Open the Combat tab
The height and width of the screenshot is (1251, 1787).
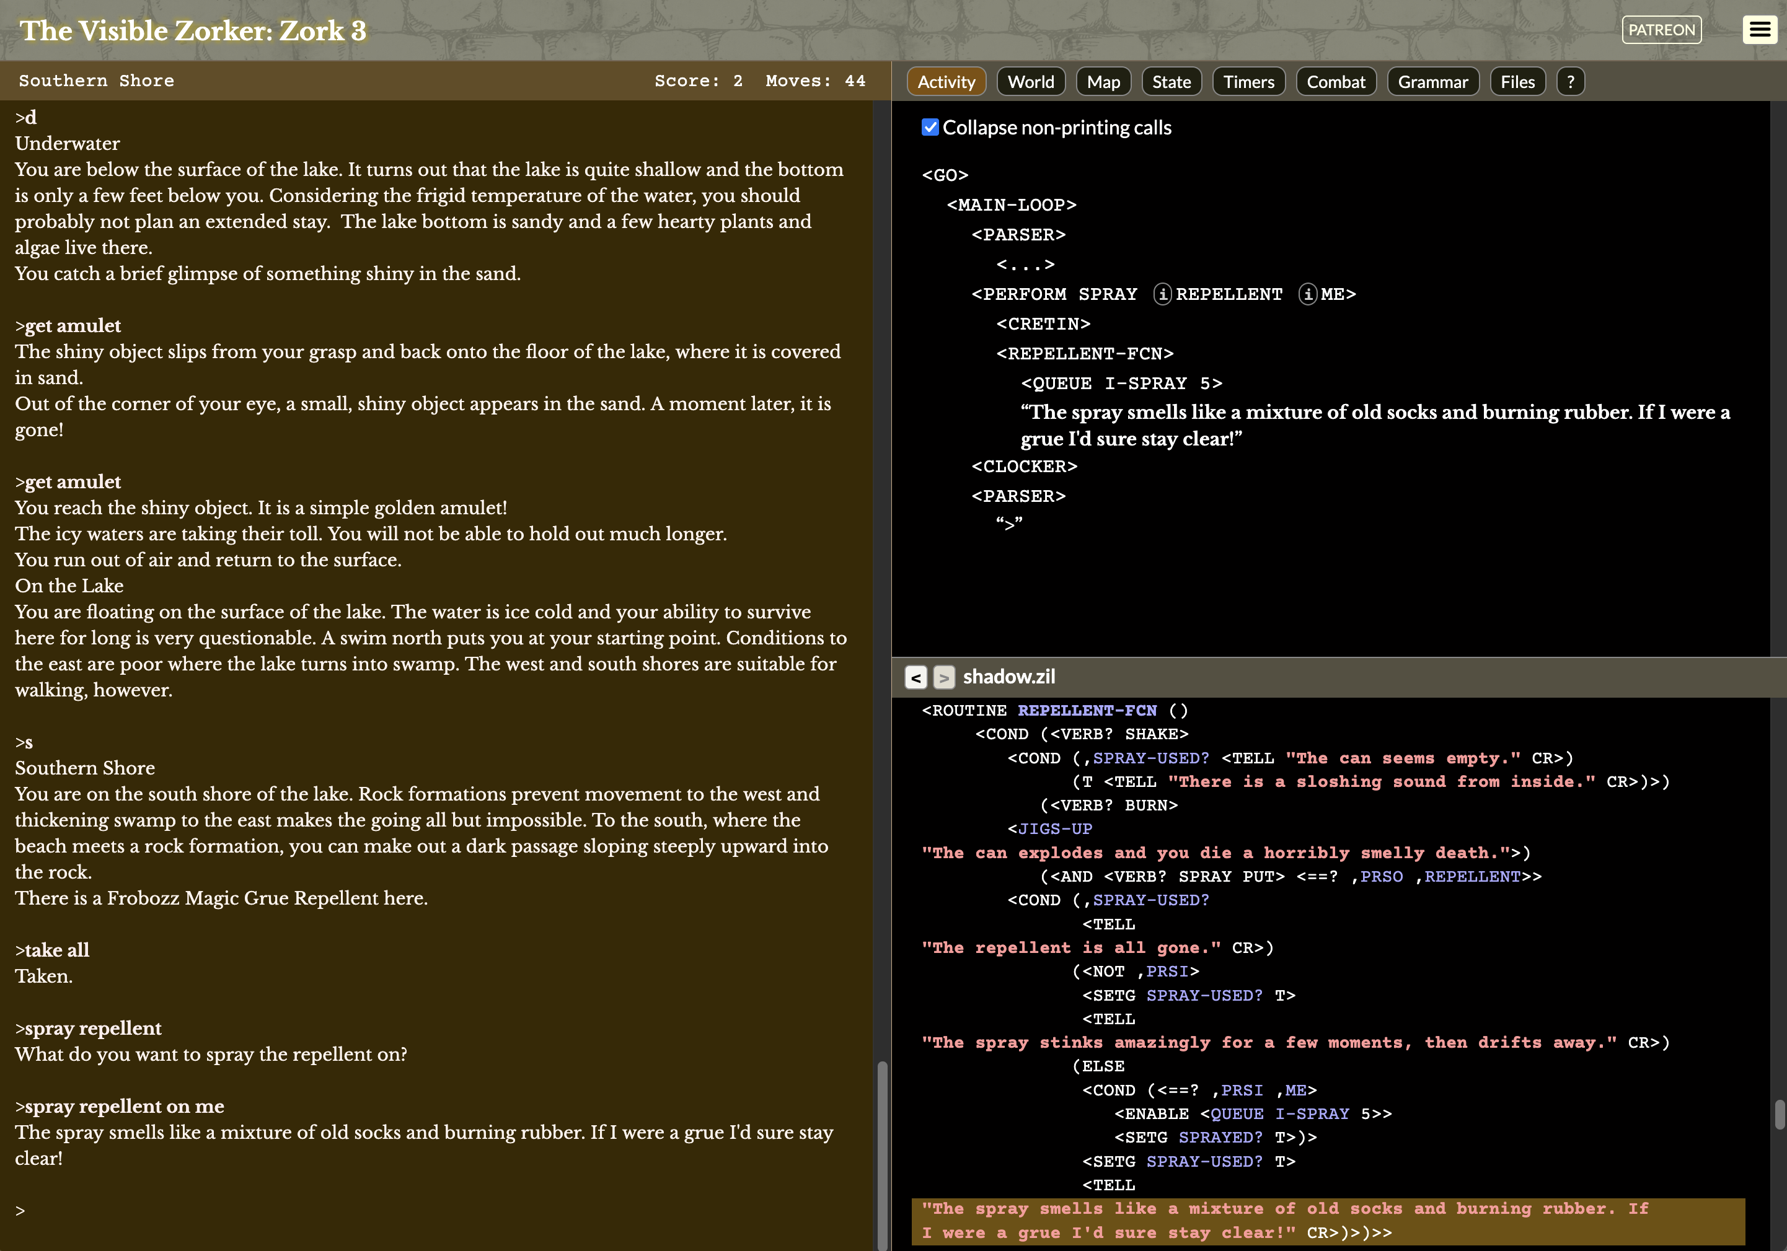point(1336,82)
